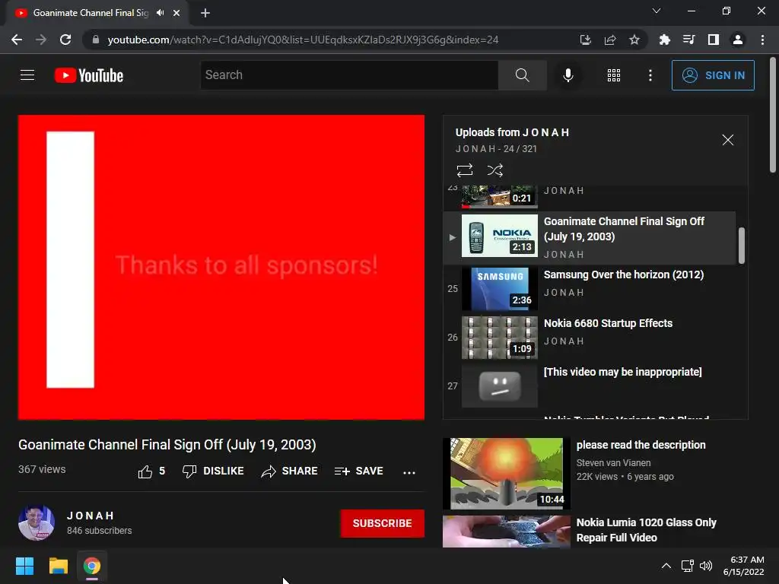Open the Windows Start menu
This screenshot has width=779, height=584.
24,566
